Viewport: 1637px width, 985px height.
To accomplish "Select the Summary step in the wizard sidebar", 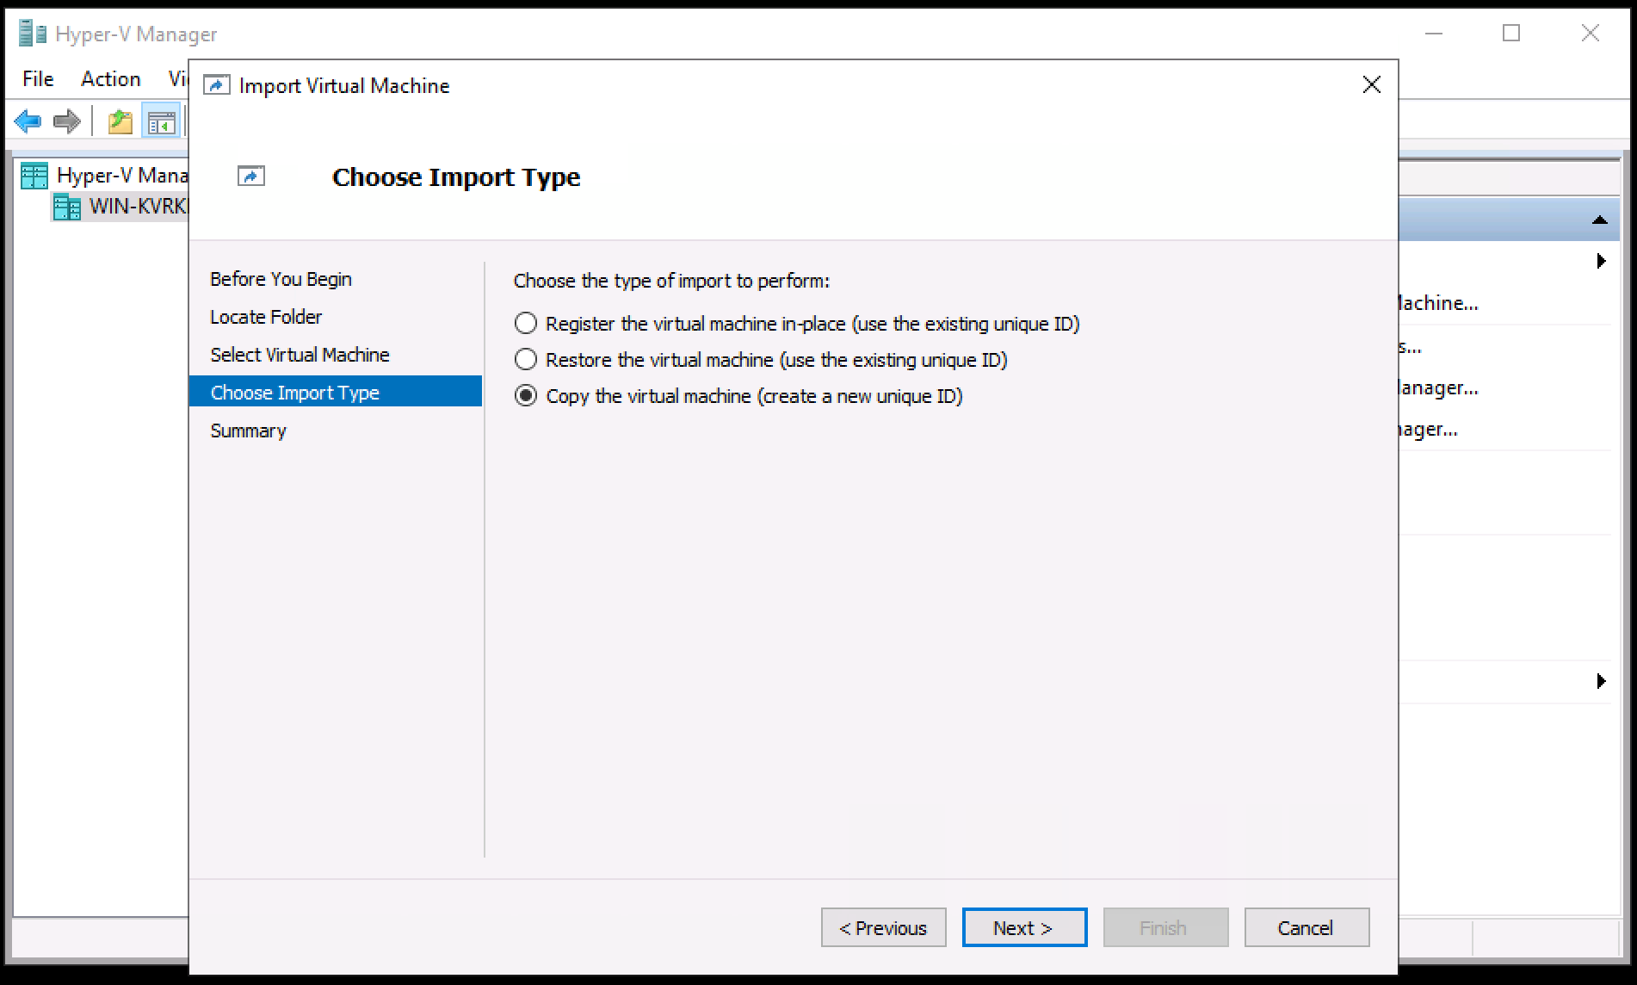I will point(248,430).
